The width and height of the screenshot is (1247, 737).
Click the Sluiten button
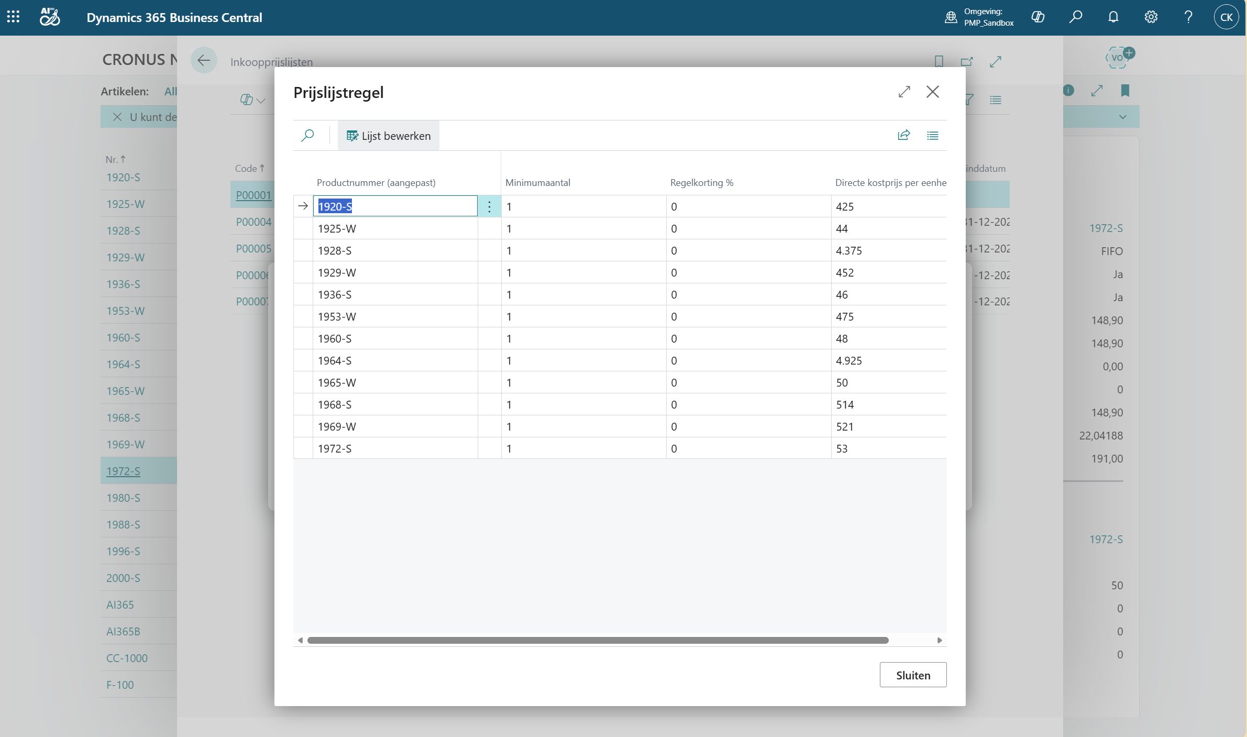click(913, 675)
